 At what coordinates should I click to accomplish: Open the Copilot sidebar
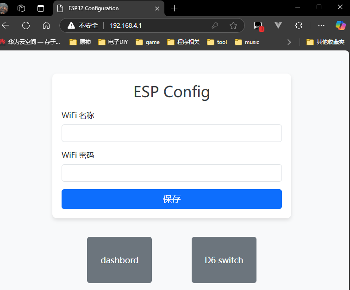pos(341,25)
